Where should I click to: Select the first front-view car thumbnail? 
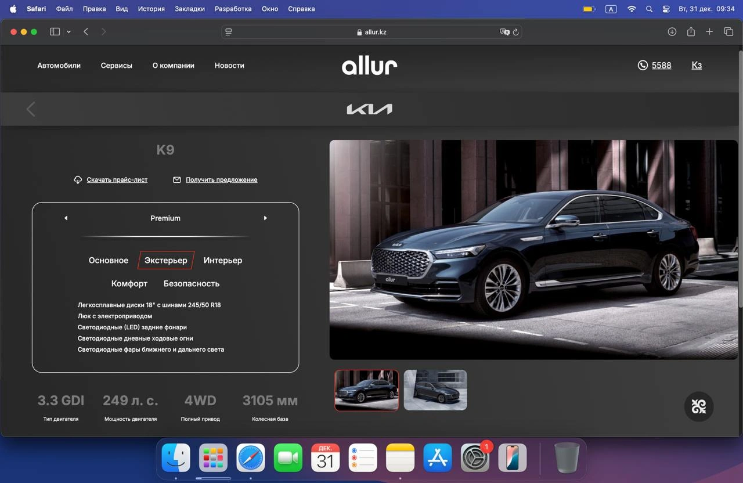tap(367, 390)
